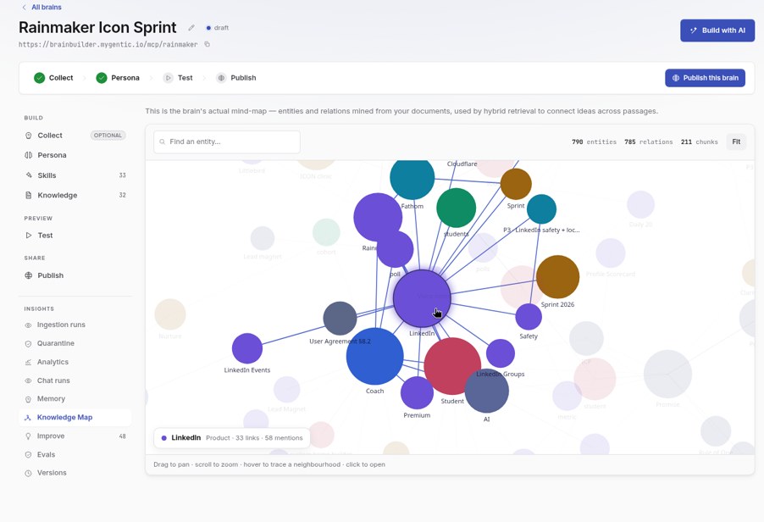Click the Build with AI button
This screenshot has width=764, height=522.
[x=717, y=31]
